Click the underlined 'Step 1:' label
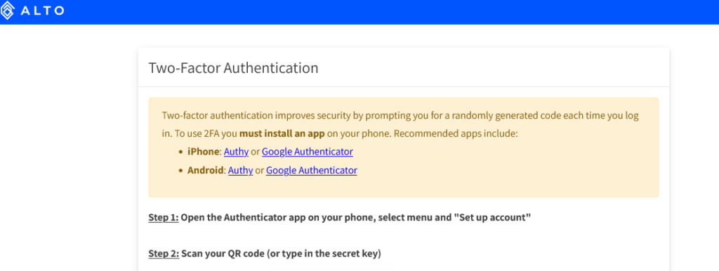The width and height of the screenshot is (719, 271). coord(164,218)
